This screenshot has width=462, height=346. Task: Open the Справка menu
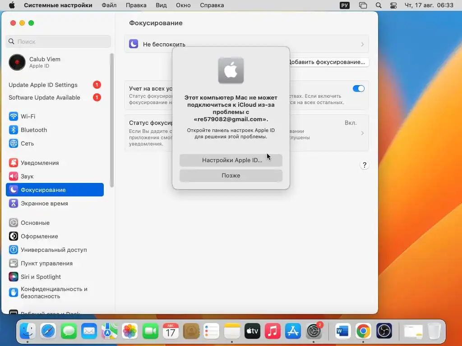[212, 5]
